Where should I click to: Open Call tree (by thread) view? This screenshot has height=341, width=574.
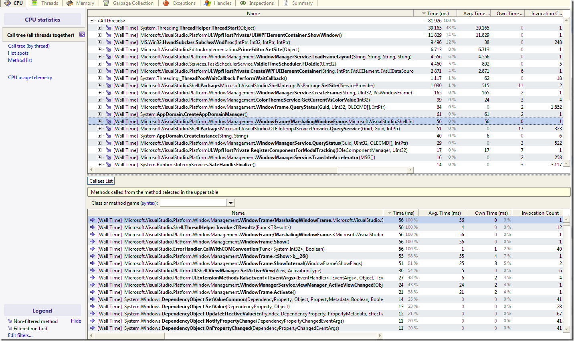point(29,46)
